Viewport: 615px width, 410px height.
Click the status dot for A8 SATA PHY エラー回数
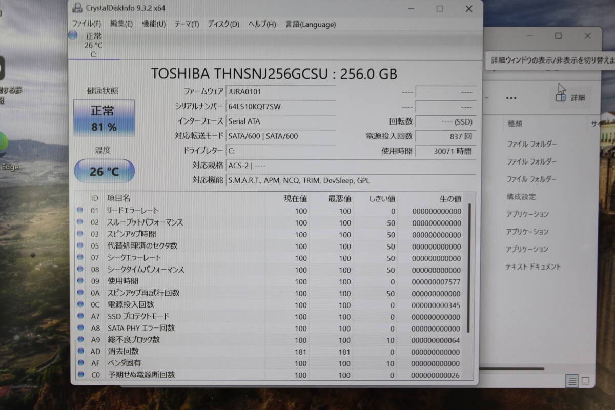[x=80, y=328]
